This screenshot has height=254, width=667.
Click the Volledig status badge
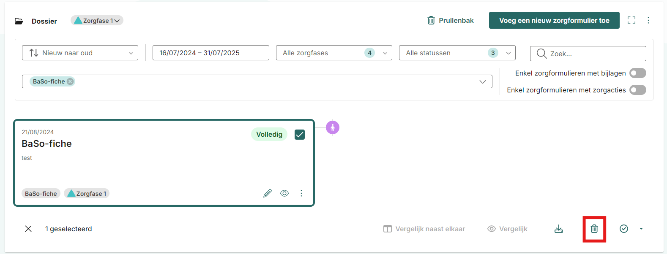tap(269, 134)
